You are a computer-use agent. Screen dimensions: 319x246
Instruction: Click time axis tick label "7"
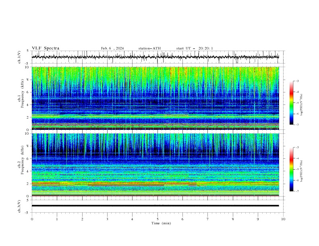click(208, 219)
